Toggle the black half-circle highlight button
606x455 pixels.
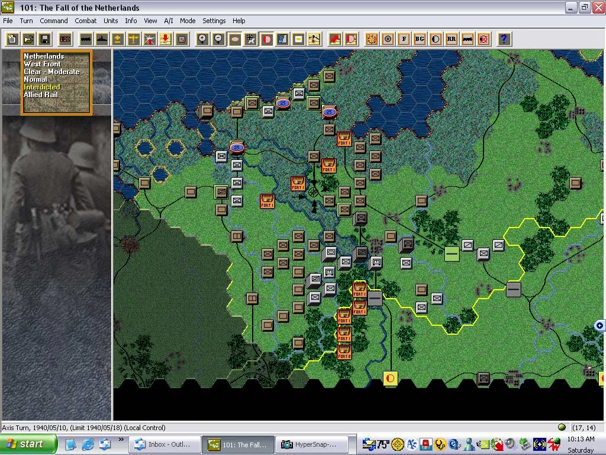click(x=436, y=39)
